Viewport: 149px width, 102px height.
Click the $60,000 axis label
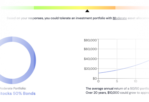point(90,49)
